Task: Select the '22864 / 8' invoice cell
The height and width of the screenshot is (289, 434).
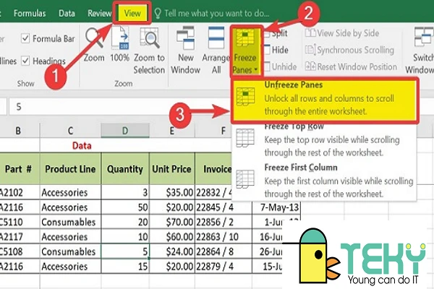Action: coord(224,251)
